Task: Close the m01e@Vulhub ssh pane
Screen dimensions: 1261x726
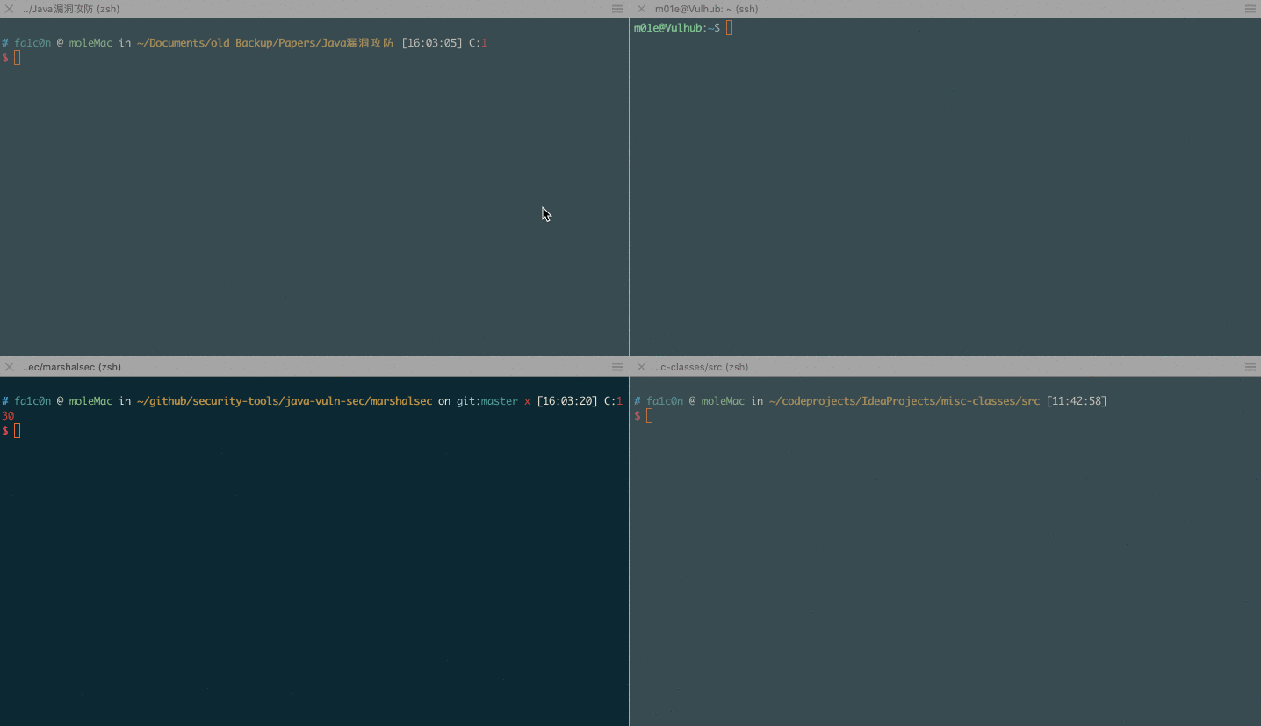Action: [x=641, y=9]
